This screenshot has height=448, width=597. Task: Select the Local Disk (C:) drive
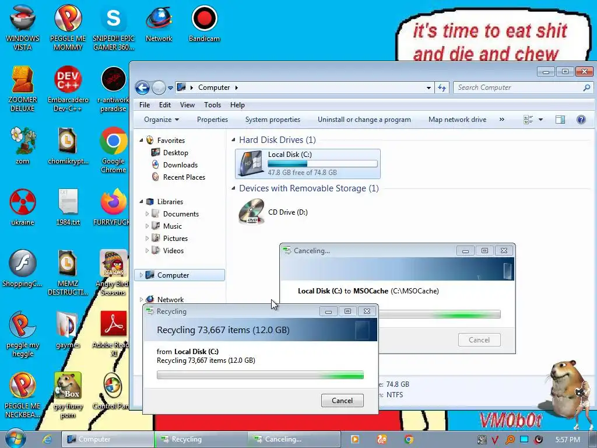click(308, 164)
